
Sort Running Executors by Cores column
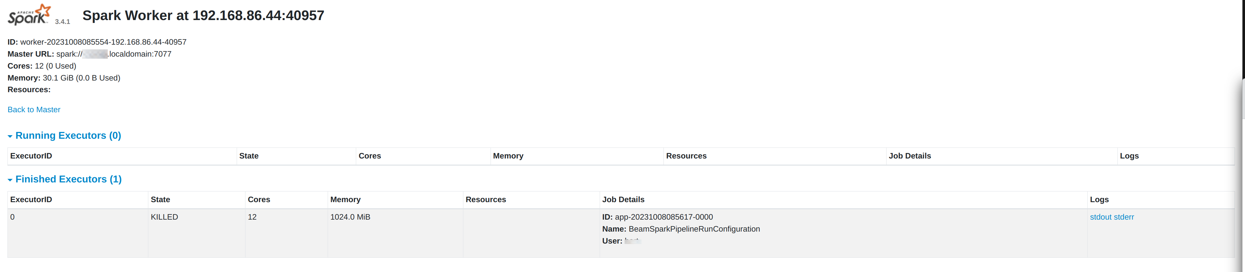click(369, 156)
